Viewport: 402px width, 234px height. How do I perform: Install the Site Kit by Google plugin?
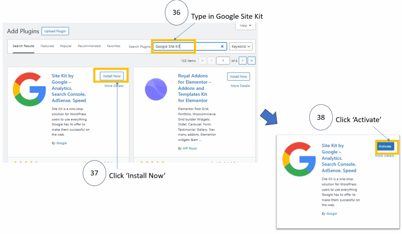pos(112,76)
